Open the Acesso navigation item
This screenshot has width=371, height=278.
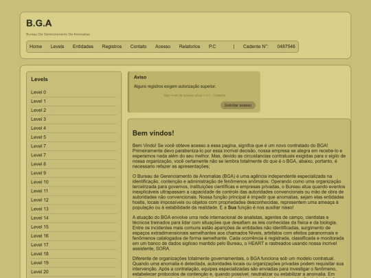tap(163, 47)
